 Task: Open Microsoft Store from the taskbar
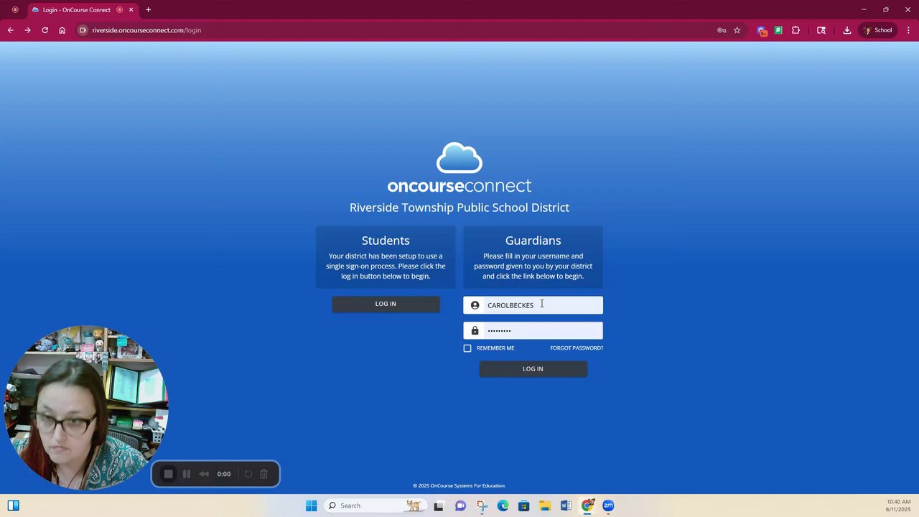coord(523,506)
